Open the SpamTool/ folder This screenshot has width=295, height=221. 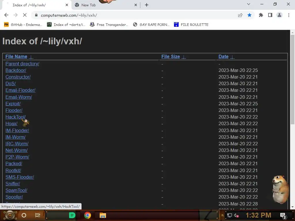pos(16,190)
